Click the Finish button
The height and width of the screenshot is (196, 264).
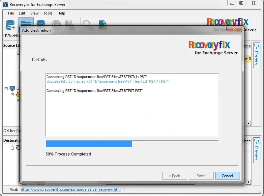pos(201,176)
